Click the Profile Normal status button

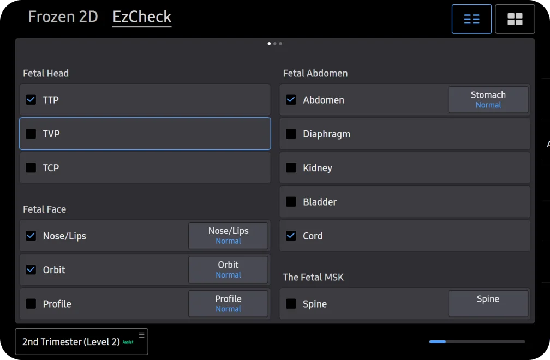228,304
